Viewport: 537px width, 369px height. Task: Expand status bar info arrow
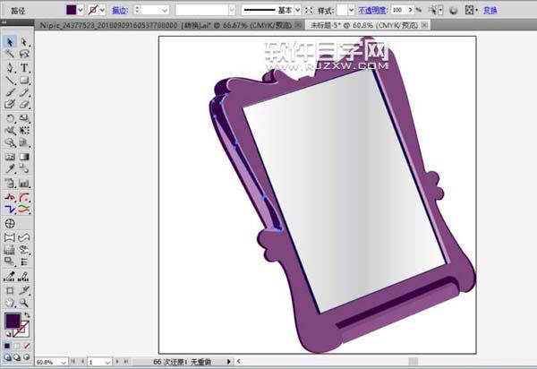point(229,362)
